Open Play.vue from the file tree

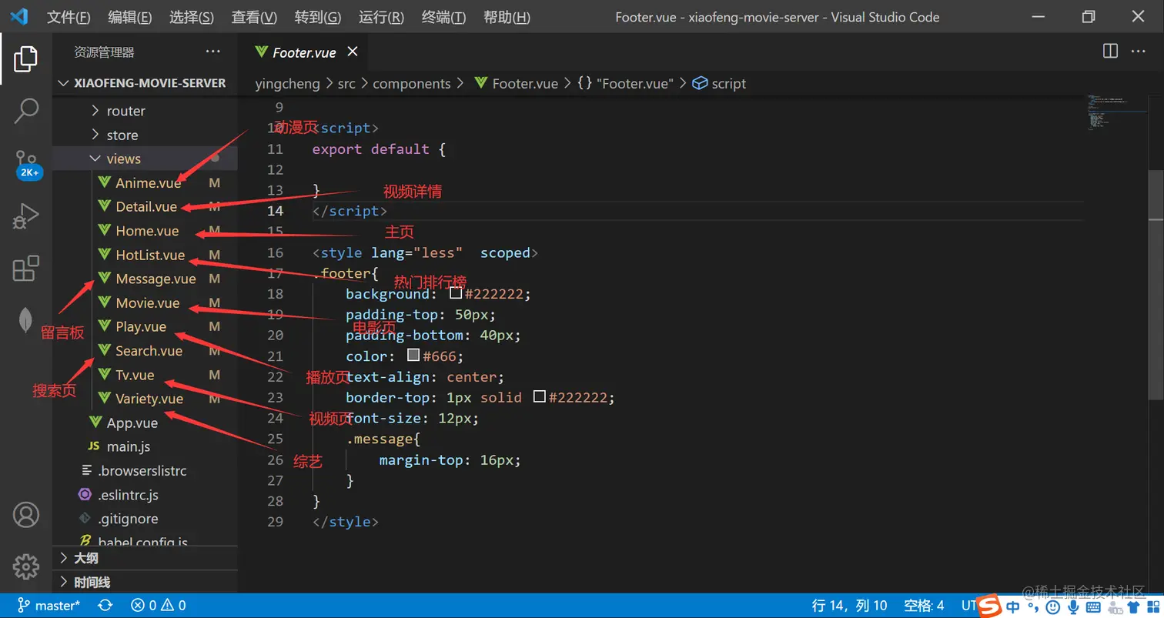(141, 326)
